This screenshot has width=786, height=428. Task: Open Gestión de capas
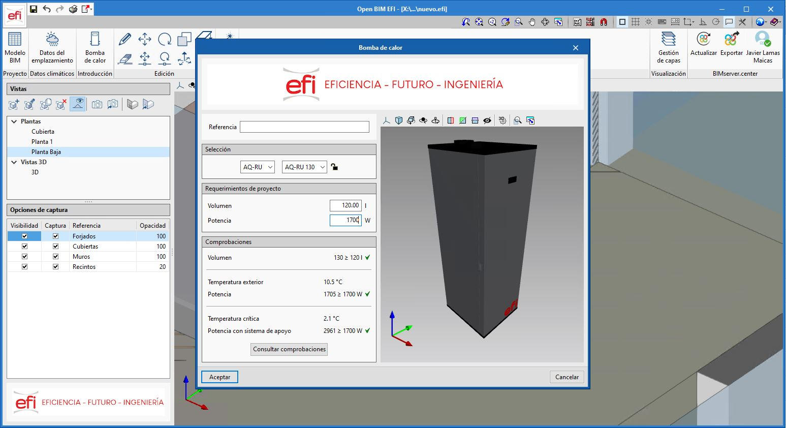tap(668, 47)
